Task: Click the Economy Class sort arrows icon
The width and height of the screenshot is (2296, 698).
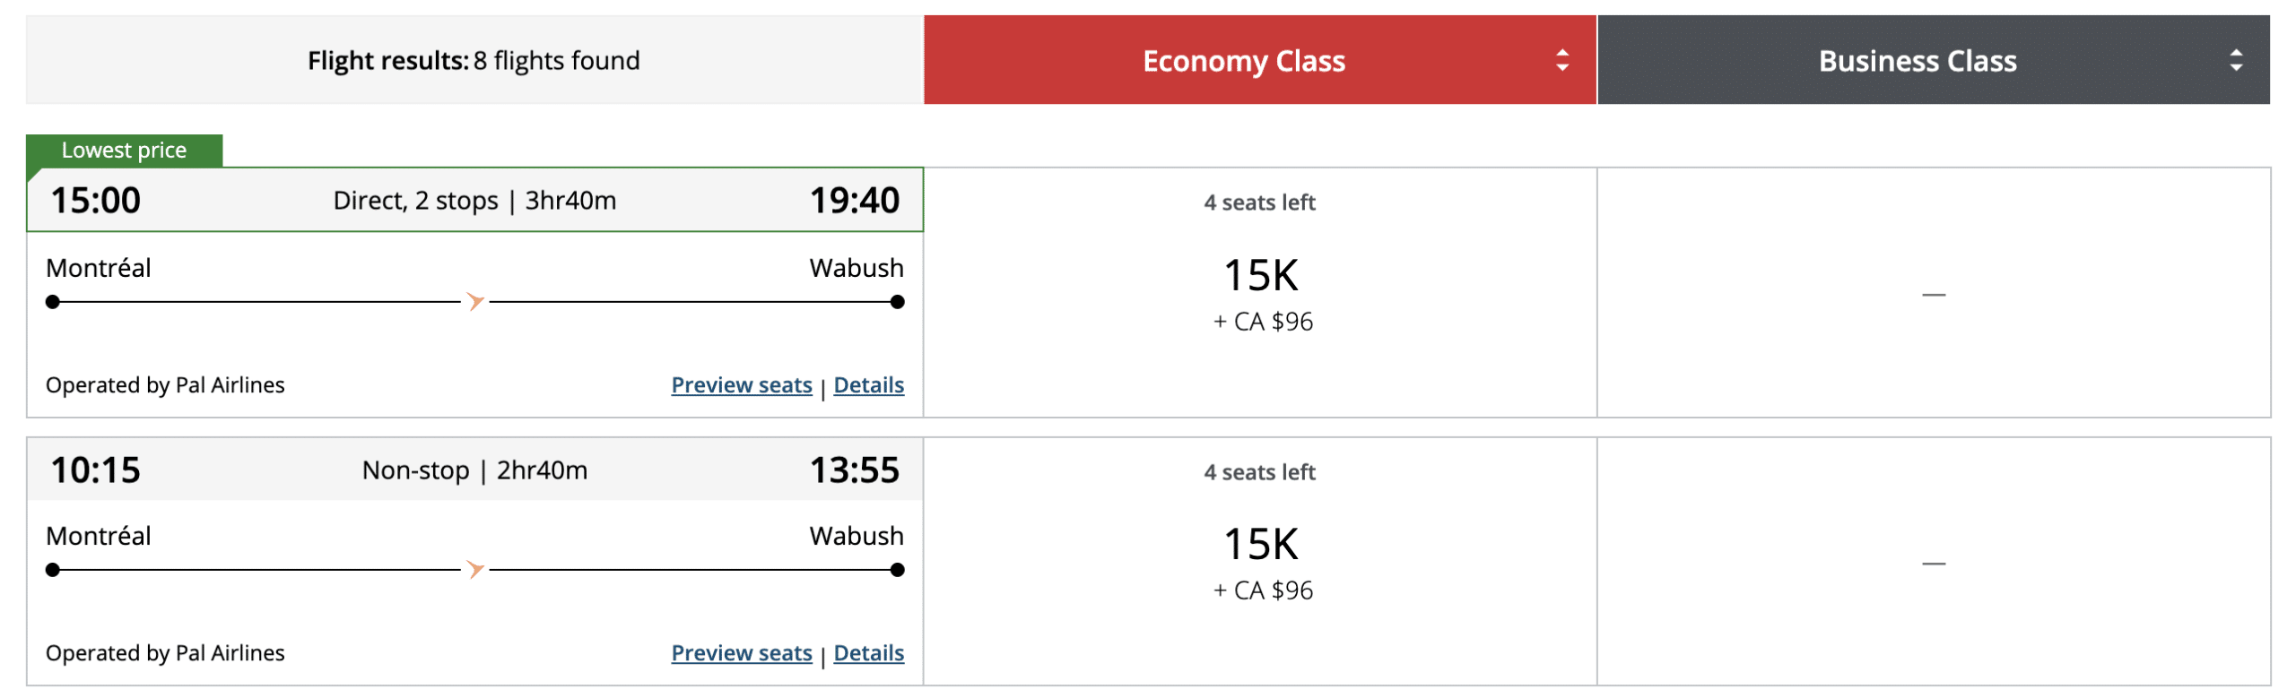Action: click(1561, 60)
